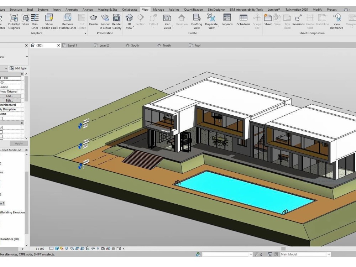Collapse the Properties group with double chevron
356x267 pixels.
pyautogui.click(x=22, y=74)
